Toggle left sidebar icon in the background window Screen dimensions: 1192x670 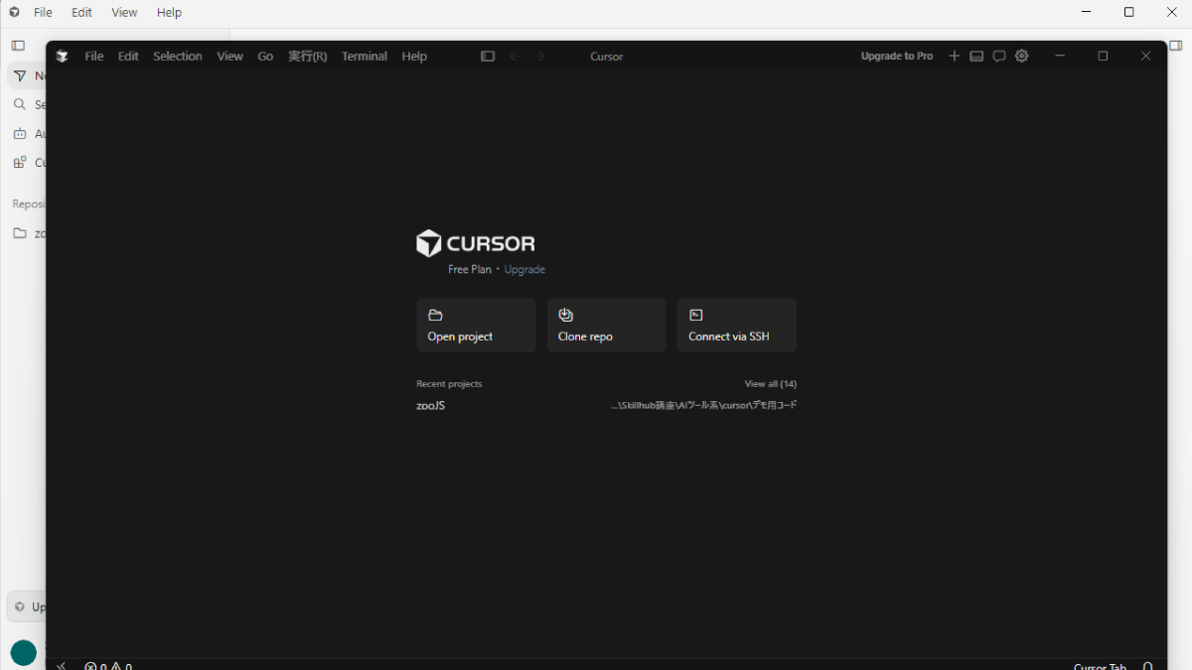coord(18,46)
